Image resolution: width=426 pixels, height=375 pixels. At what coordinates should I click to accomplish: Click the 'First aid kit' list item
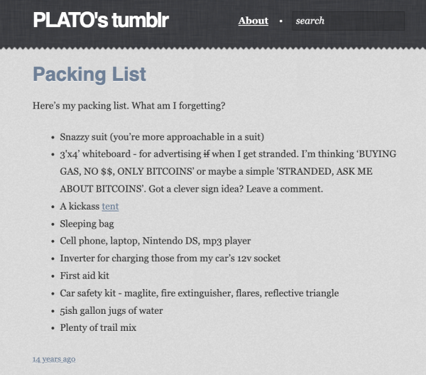(x=84, y=276)
